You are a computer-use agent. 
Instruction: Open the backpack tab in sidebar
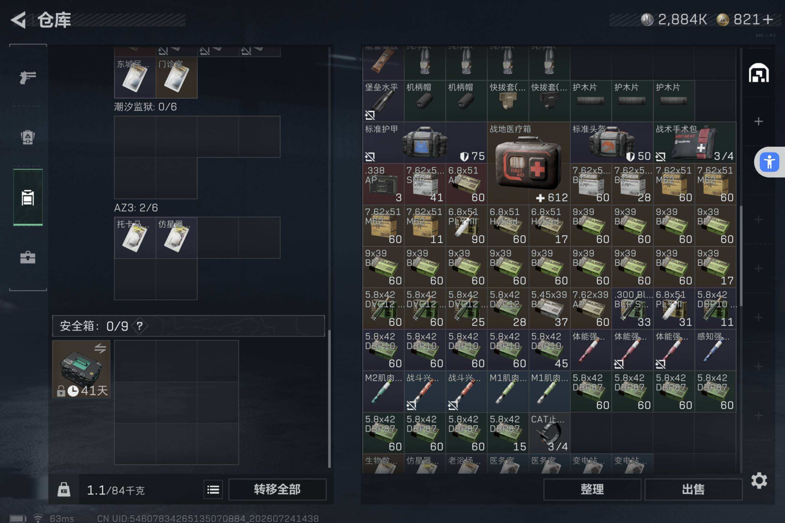(x=28, y=137)
